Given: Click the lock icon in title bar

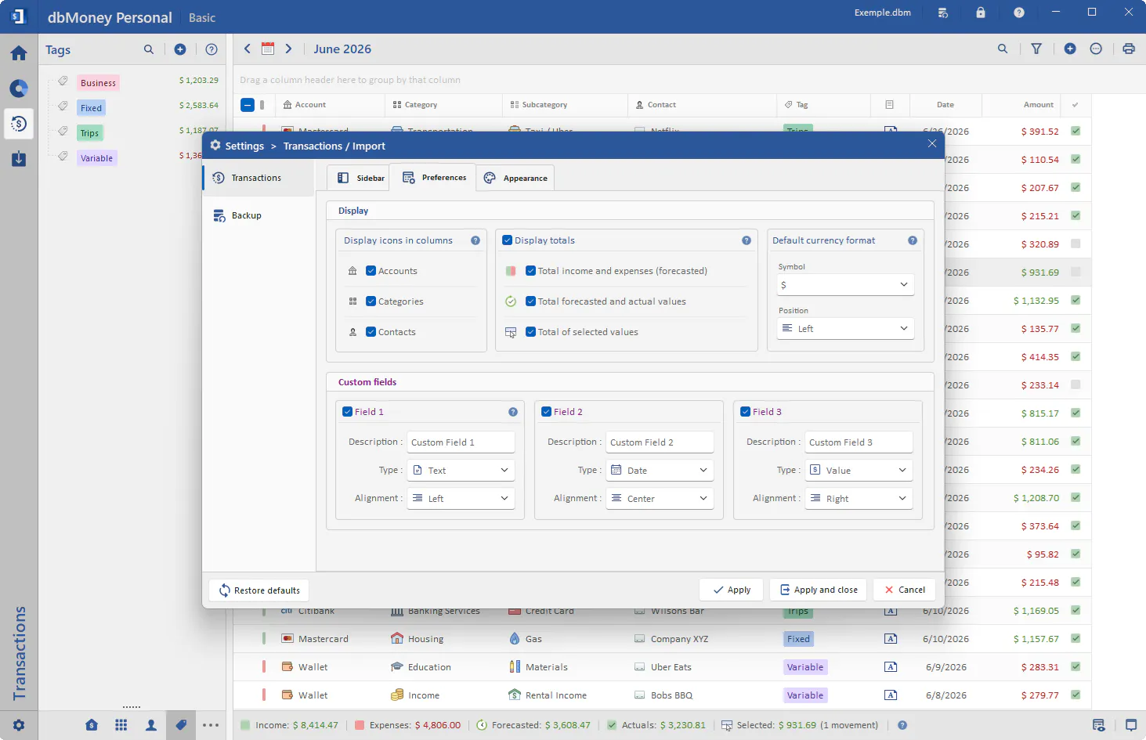Looking at the screenshot, I should [x=981, y=13].
